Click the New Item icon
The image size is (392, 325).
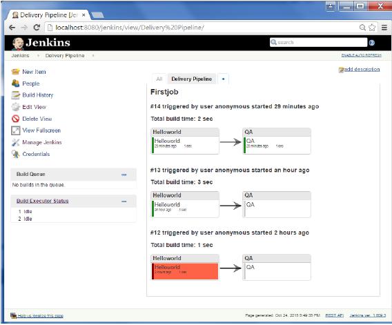(x=15, y=72)
